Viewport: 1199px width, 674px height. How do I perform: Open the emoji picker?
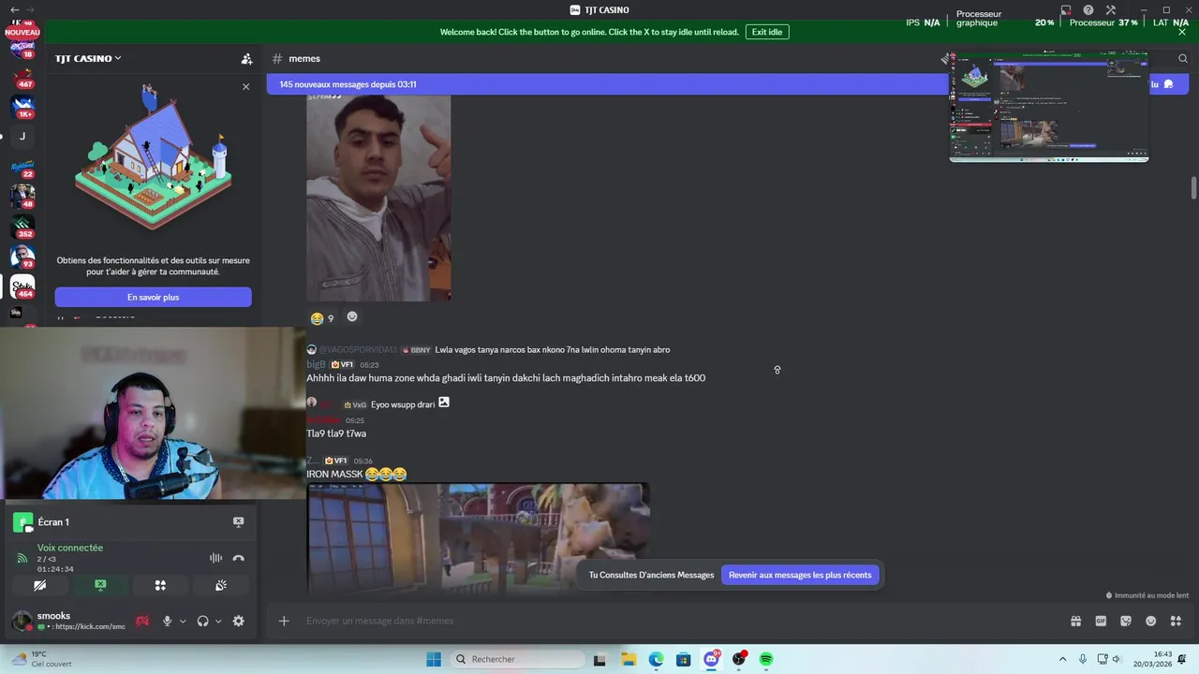click(x=1150, y=621)
